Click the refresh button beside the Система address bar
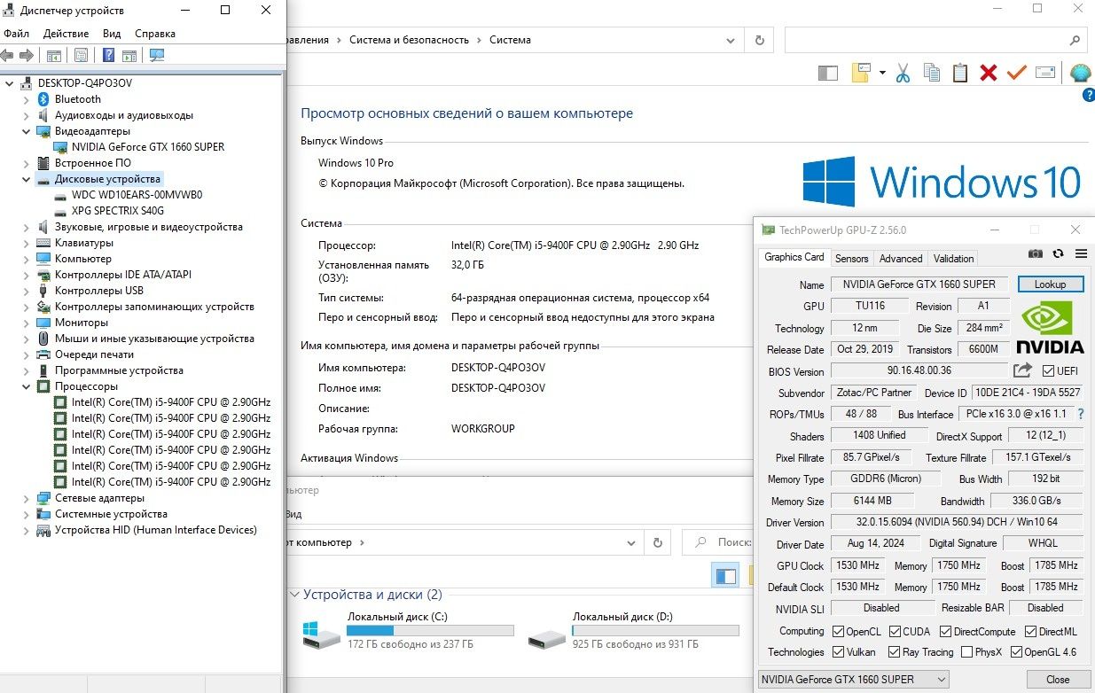1095x693 pixels. 759,40
